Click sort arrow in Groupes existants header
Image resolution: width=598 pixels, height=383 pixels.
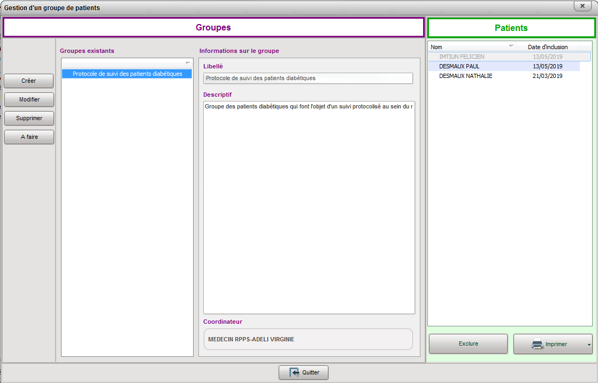(x=187, y=62)
